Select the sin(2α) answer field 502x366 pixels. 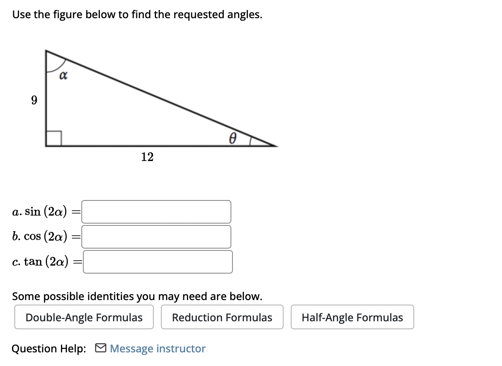point(156,211)
